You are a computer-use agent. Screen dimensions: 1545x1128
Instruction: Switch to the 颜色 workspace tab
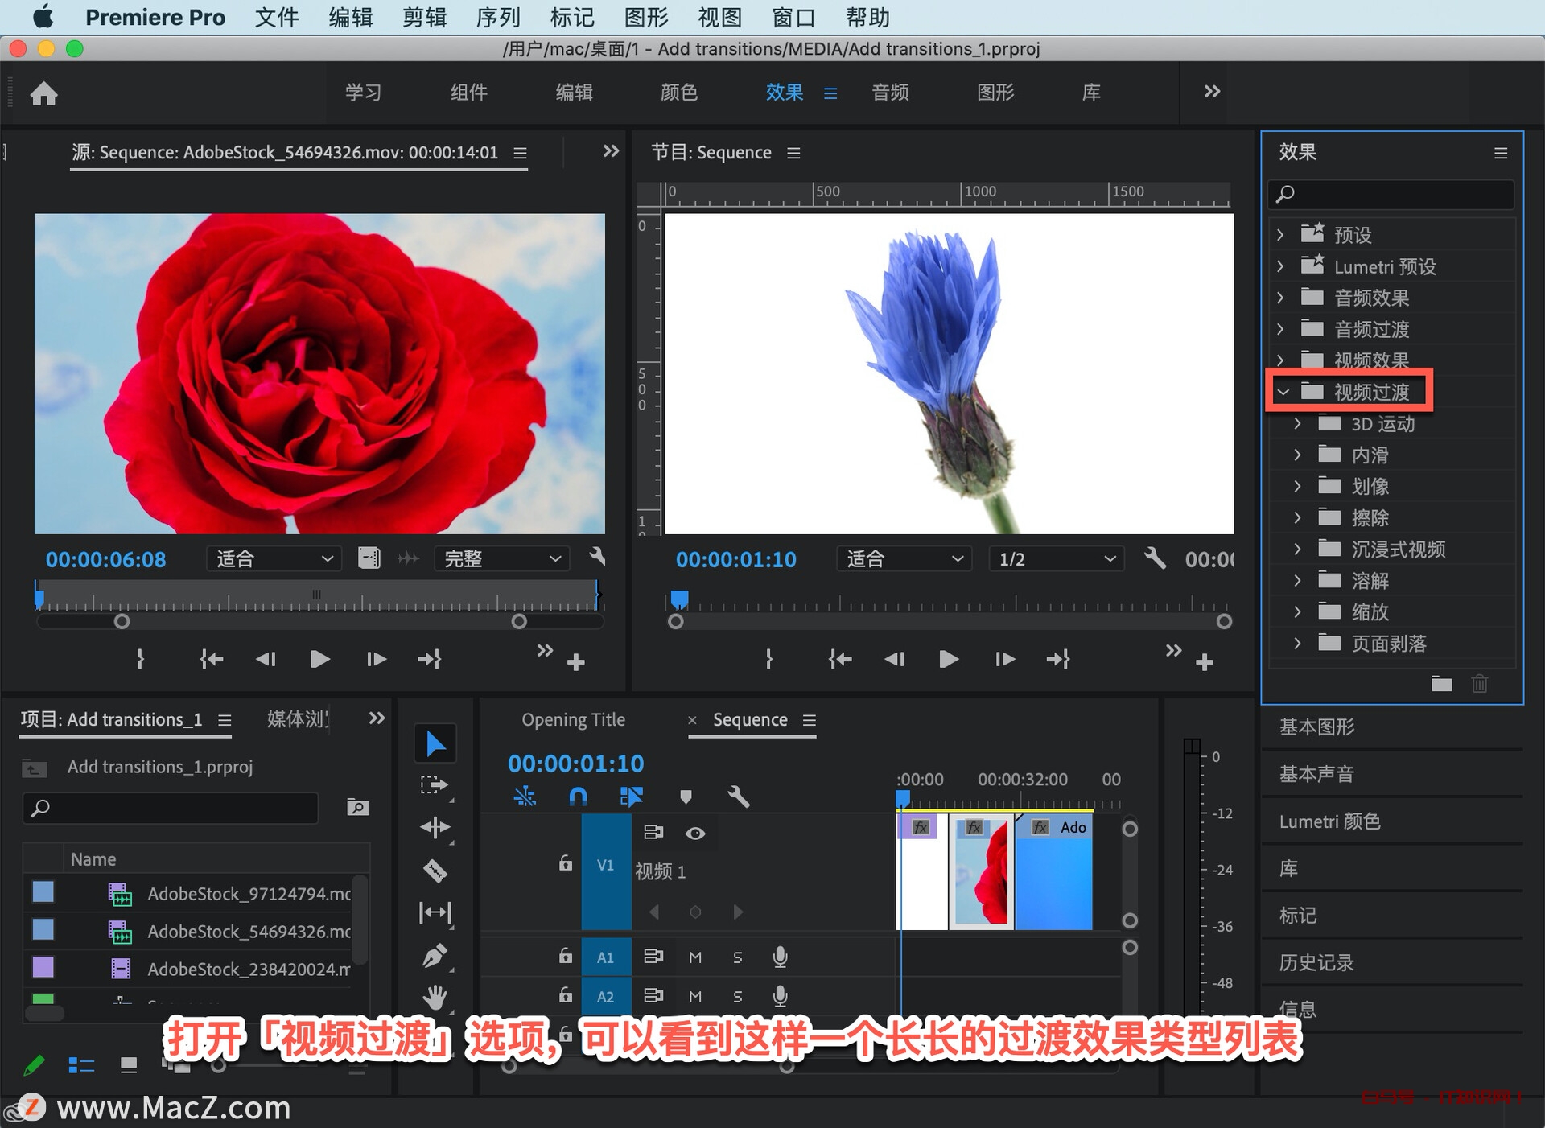tap(680, 92)
